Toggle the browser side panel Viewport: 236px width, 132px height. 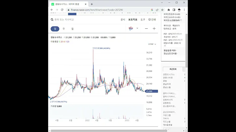174,10
